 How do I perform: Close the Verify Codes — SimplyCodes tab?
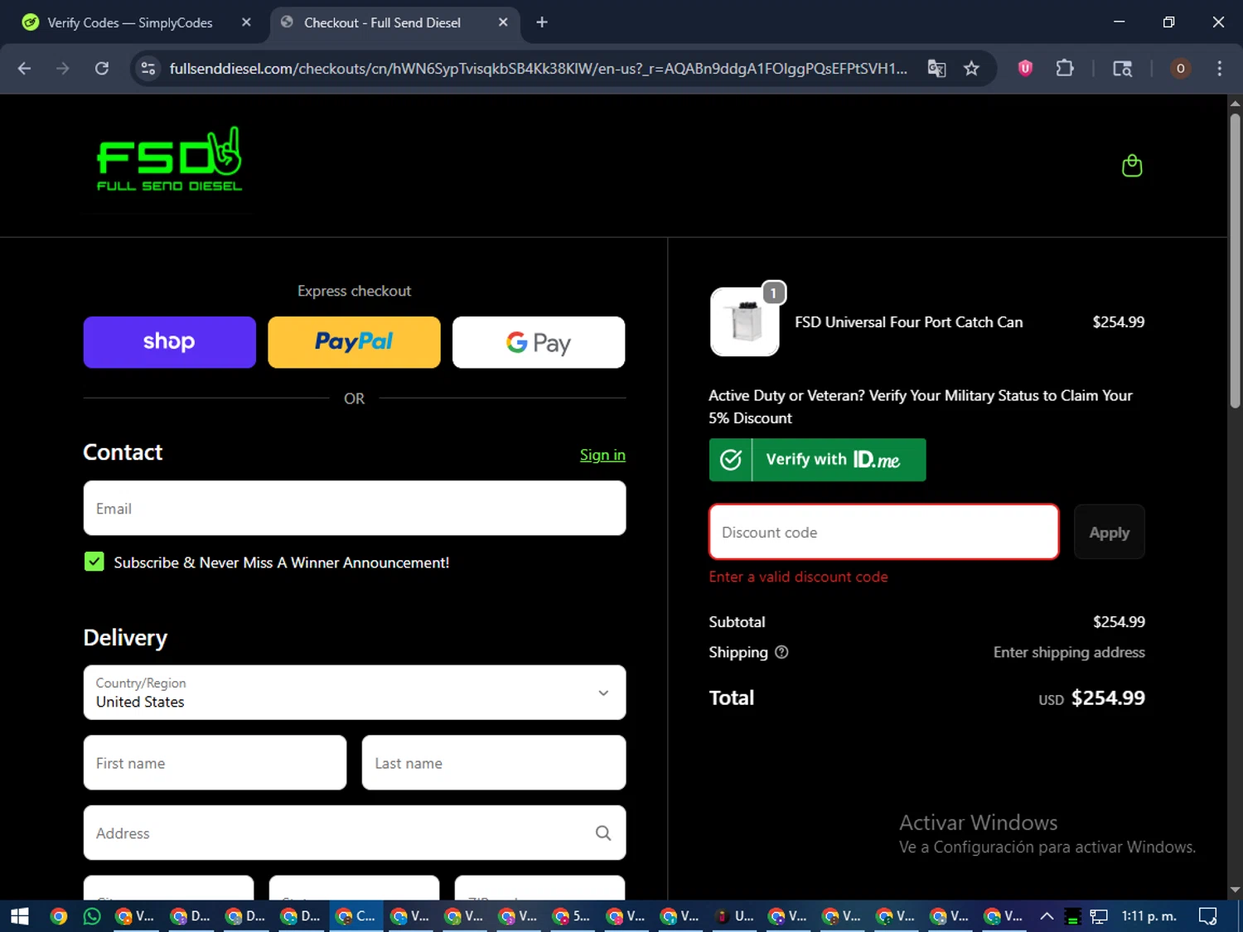(x=246, y=22)
